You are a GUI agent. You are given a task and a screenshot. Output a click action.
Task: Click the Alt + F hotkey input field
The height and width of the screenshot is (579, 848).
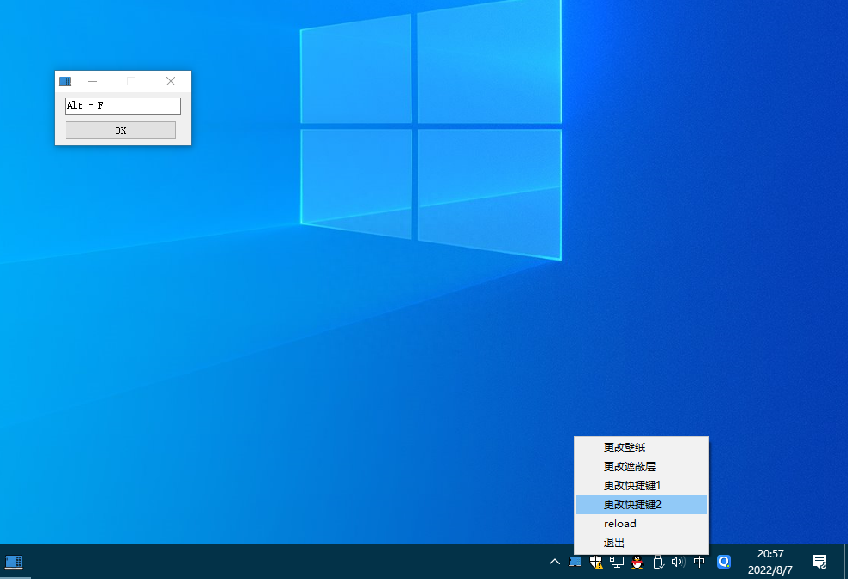point(122,105)
